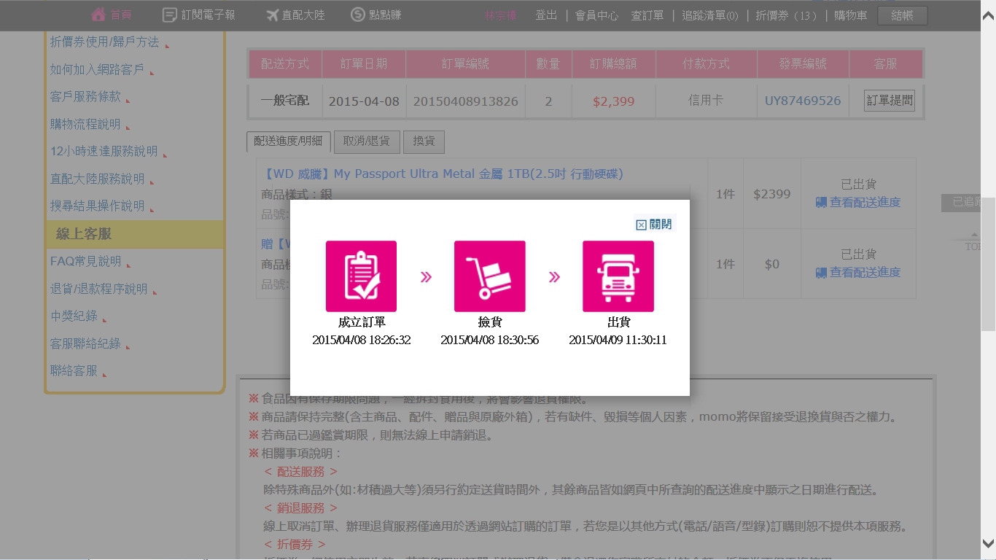Open 折價券 (13) coupons
Image resolution: width=996 pixels, height=560 pixels.
tap(786, 15)
